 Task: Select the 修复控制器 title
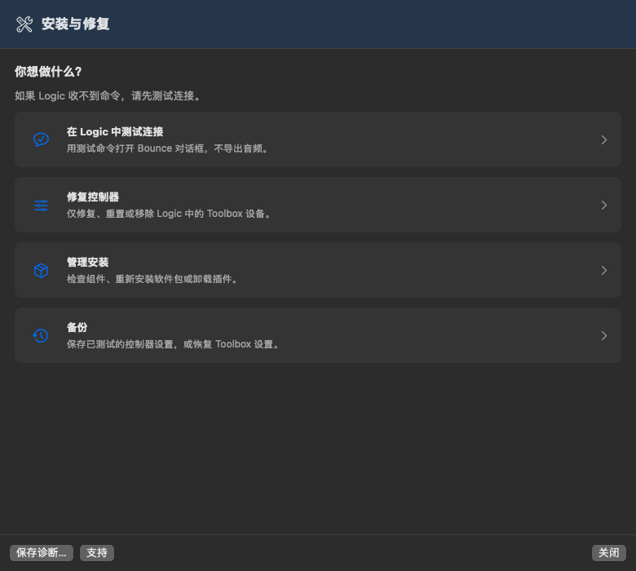[93, 197]
